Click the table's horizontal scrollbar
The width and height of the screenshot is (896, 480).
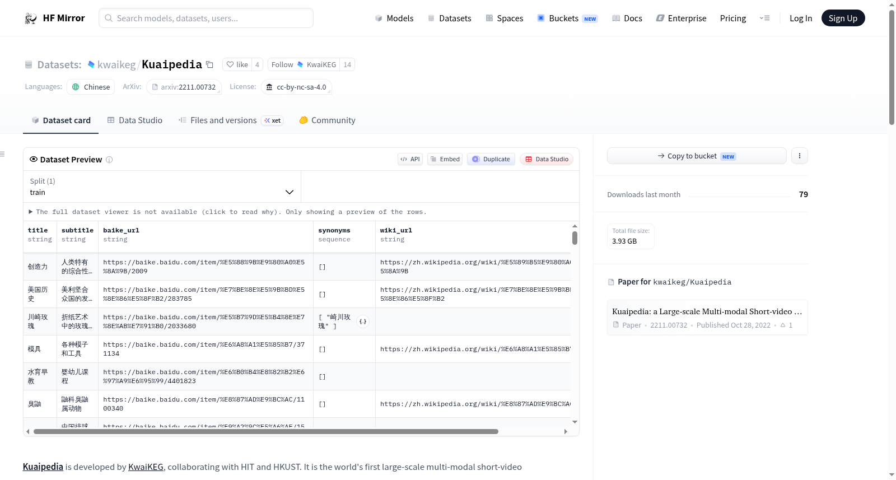(266, 432)
